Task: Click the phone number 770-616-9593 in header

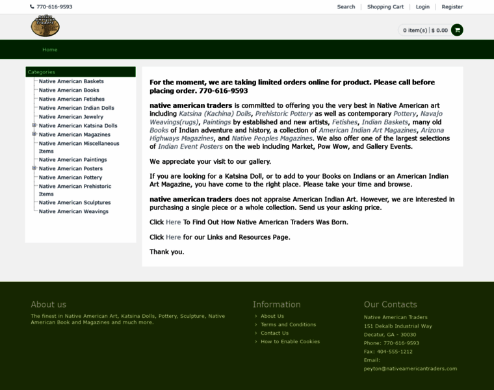Action: tap(54, 6)
